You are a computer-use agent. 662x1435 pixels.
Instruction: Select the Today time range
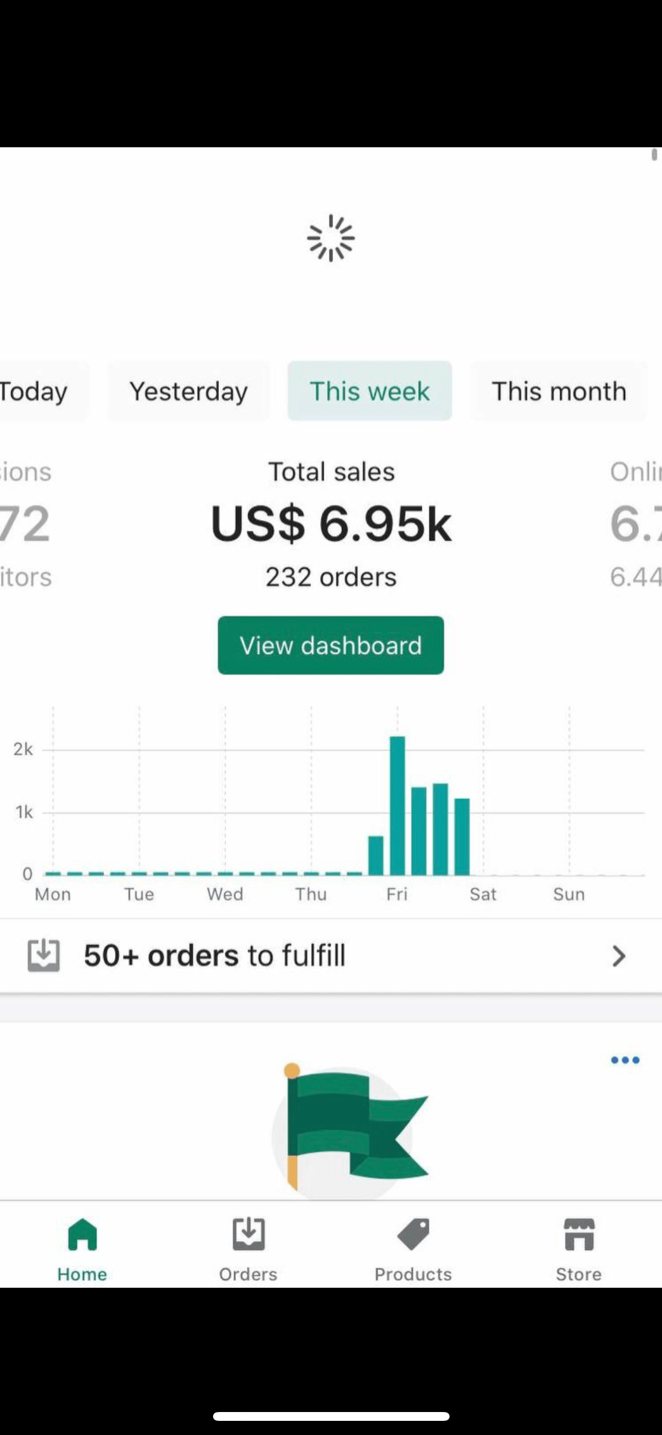tap(35, 391)
